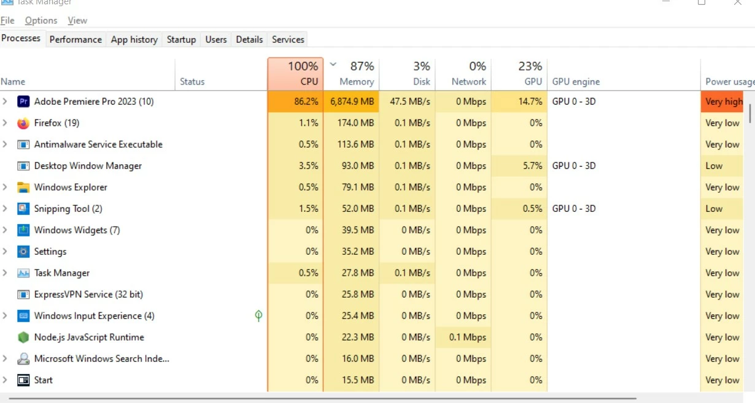
Task: Click the Windows Explorer folder icon
Action: tap(23, 187)
